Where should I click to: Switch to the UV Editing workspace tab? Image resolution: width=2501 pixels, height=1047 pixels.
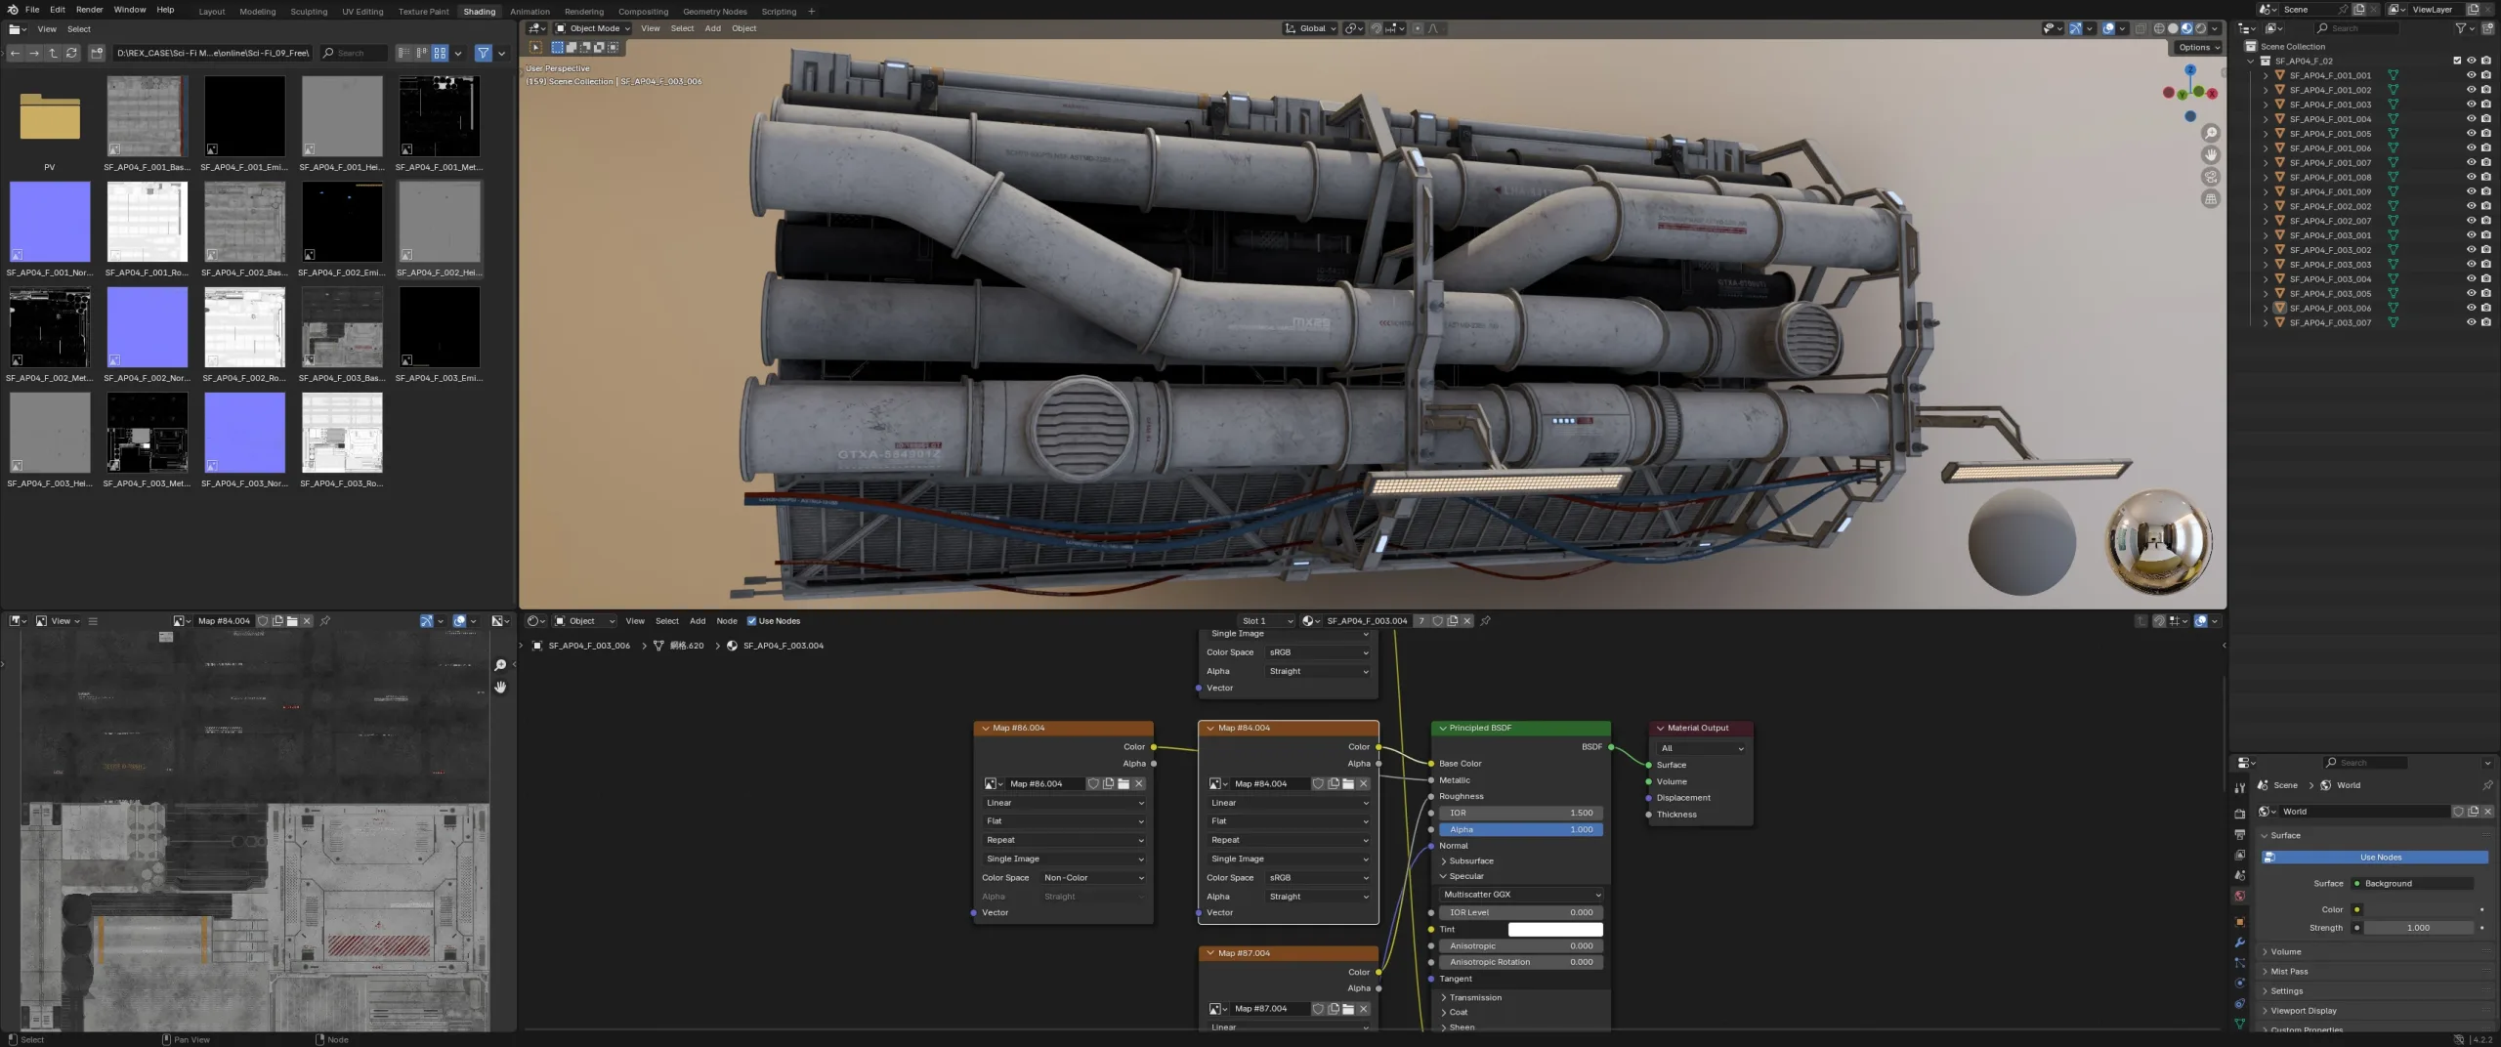click(x=362, y=12)
